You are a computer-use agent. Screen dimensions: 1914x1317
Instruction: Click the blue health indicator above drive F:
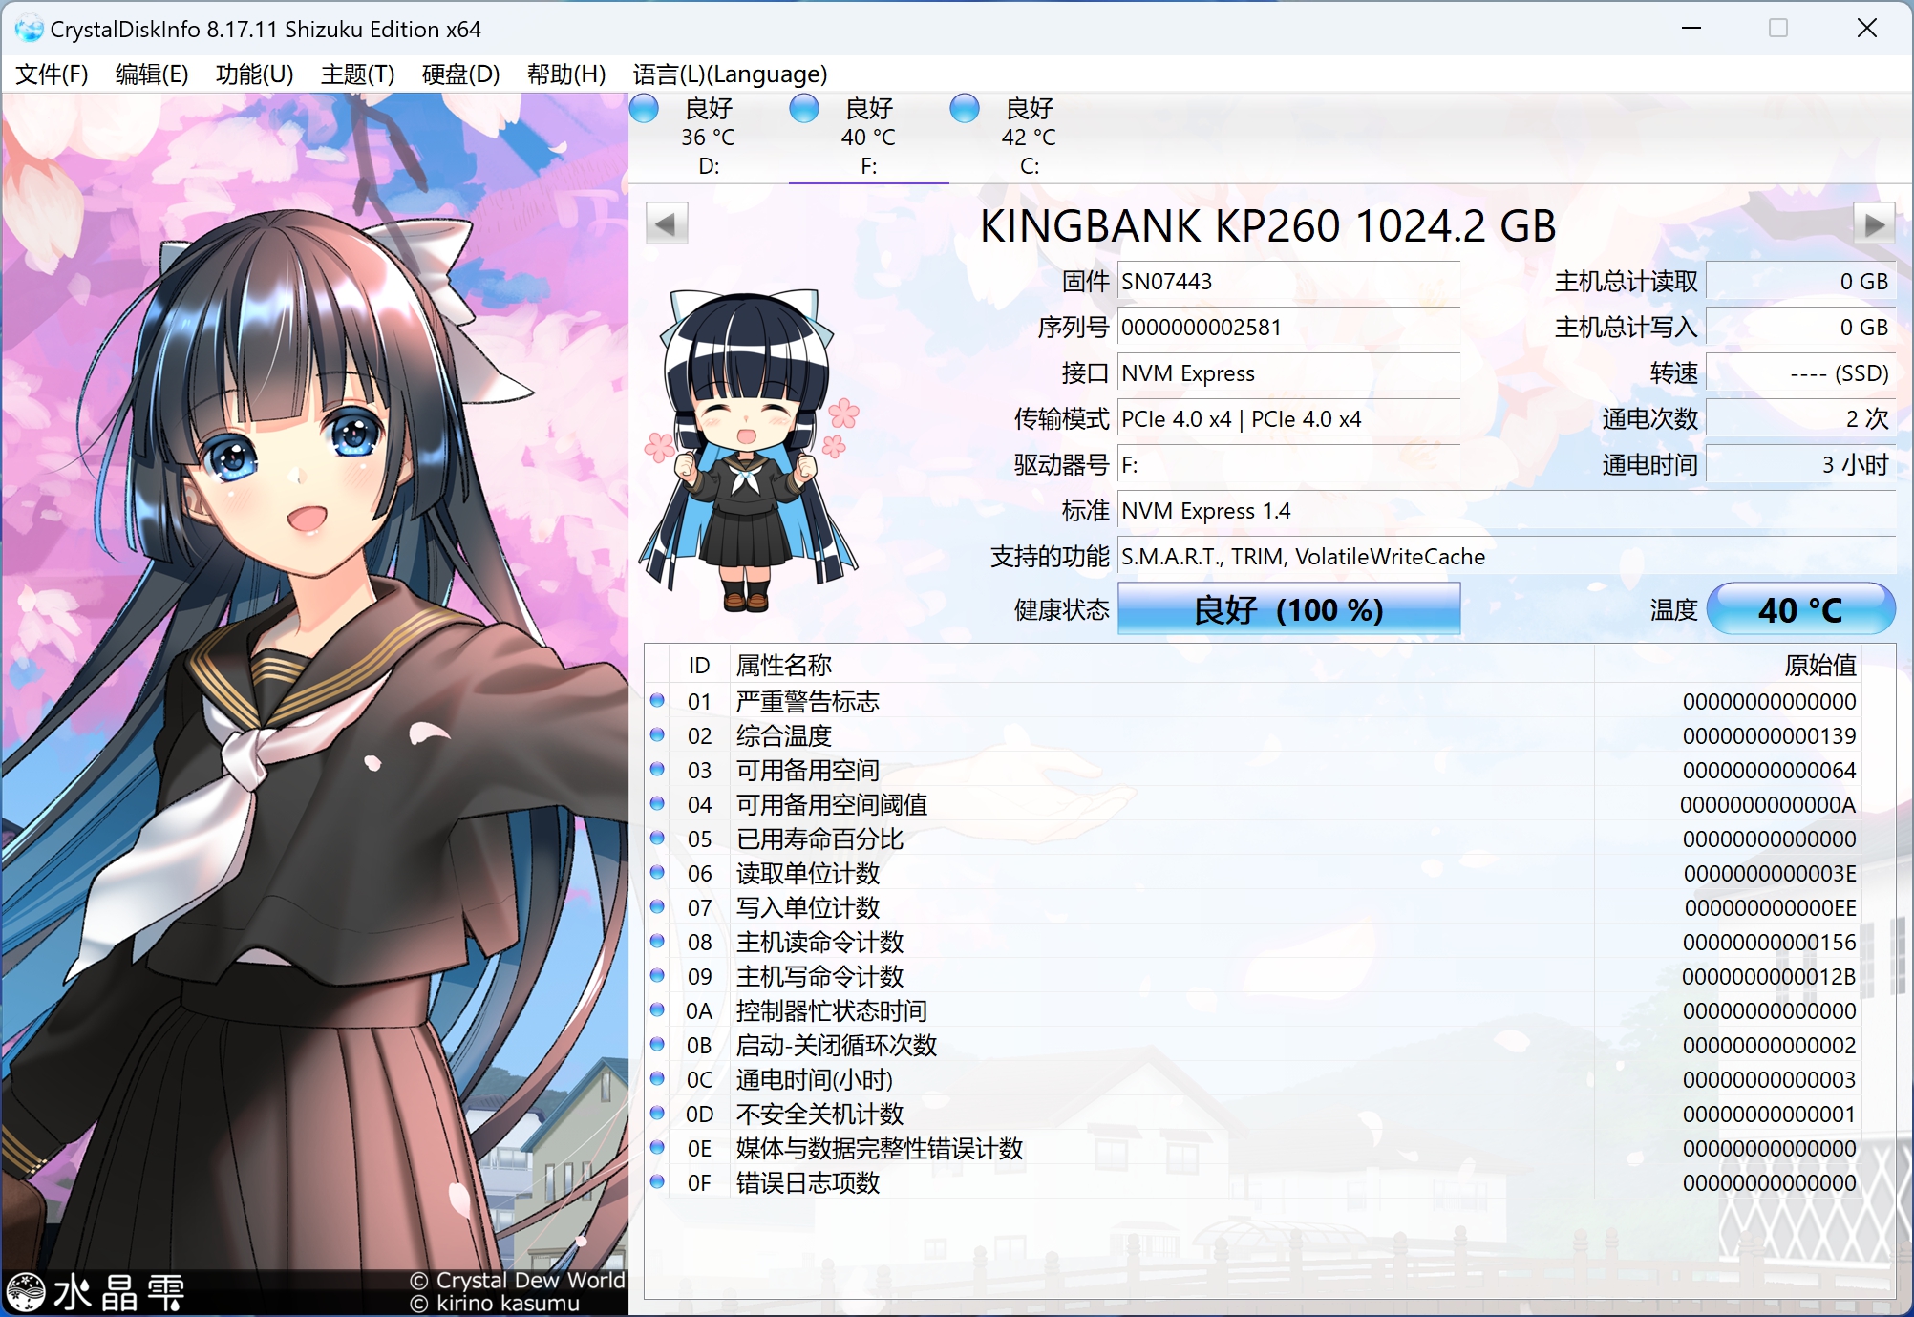pos(804,109)
